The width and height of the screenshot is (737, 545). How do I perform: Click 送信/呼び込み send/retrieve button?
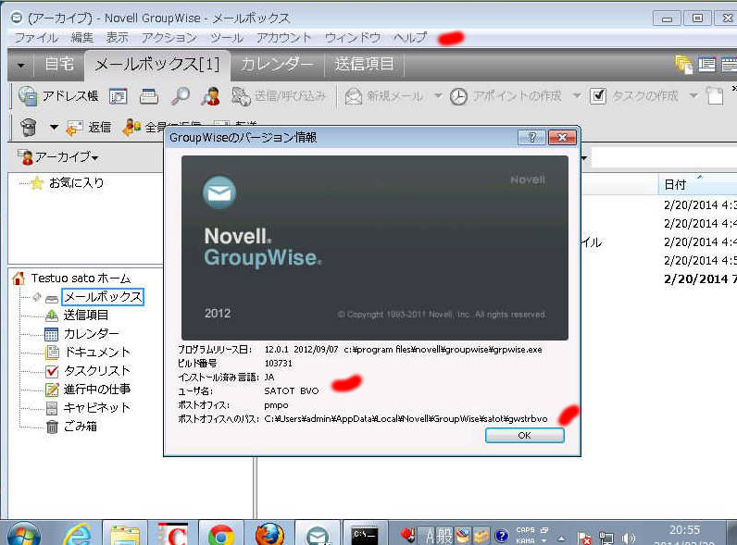tap(279, 96)
